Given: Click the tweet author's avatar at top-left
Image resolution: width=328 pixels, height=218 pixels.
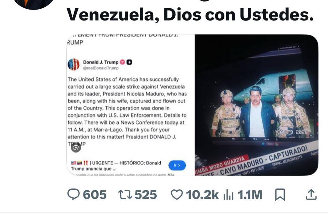Looking at the screenshot, I should pos(34,3).
